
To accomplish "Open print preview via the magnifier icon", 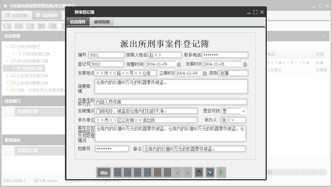I will point(210,172).
